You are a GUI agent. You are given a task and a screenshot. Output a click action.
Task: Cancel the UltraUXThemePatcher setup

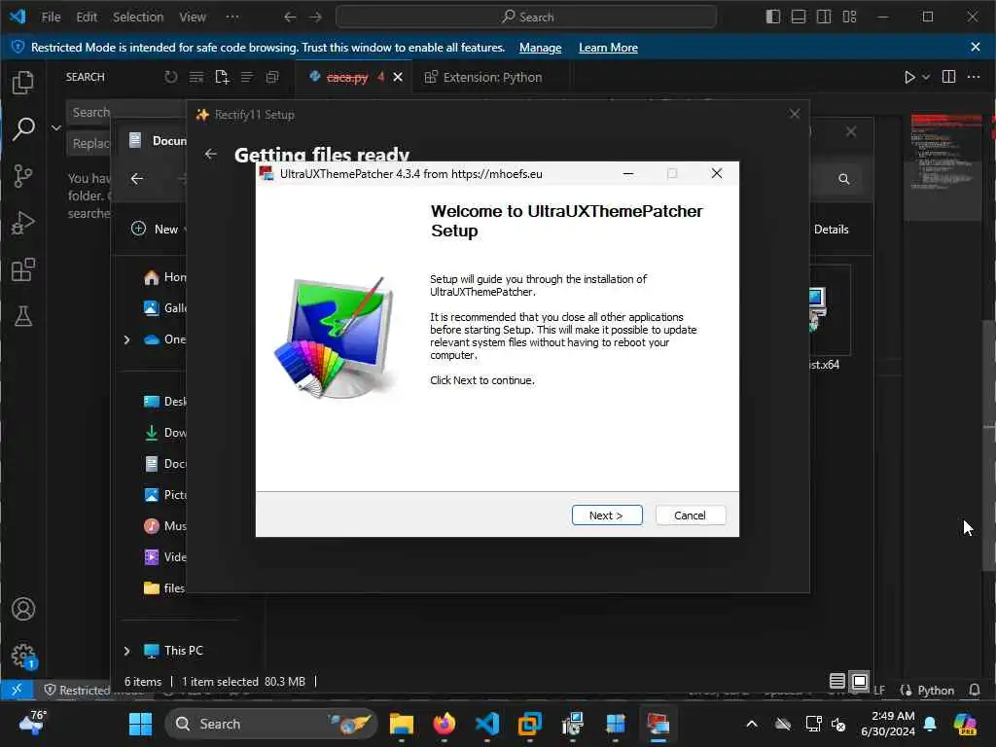click(x=690, y=516)
